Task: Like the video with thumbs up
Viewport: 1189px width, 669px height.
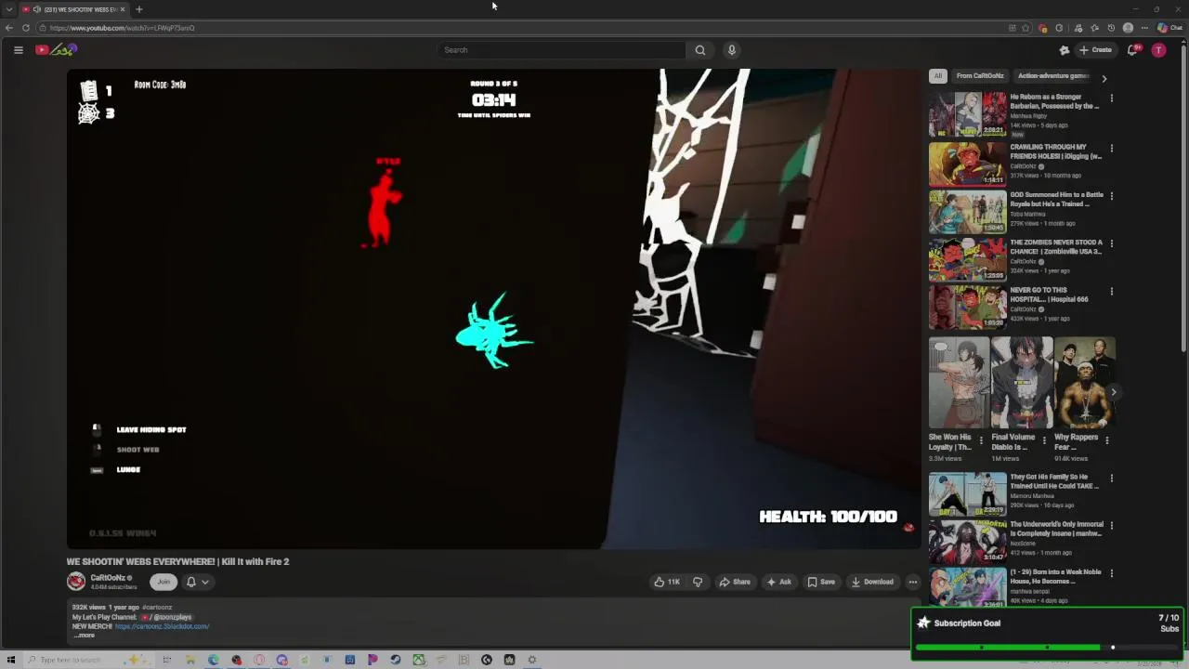Action: point(667,582)
